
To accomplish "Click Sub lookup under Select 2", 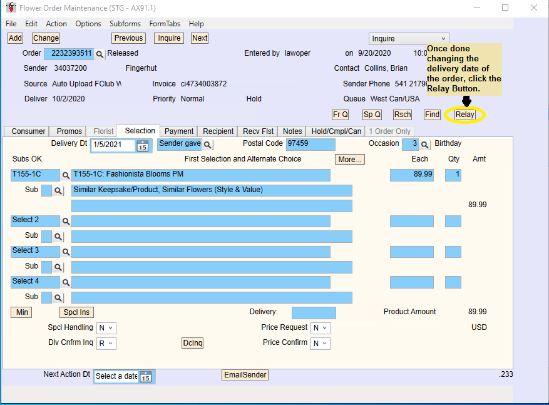I will point(58,237).
